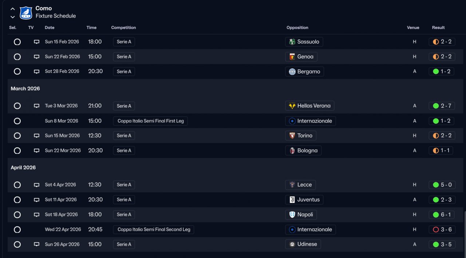Viewport: 466px width, 258px height.
Task: Open the 2 - 7 Hellas Verona result
Action: (442, 106)
